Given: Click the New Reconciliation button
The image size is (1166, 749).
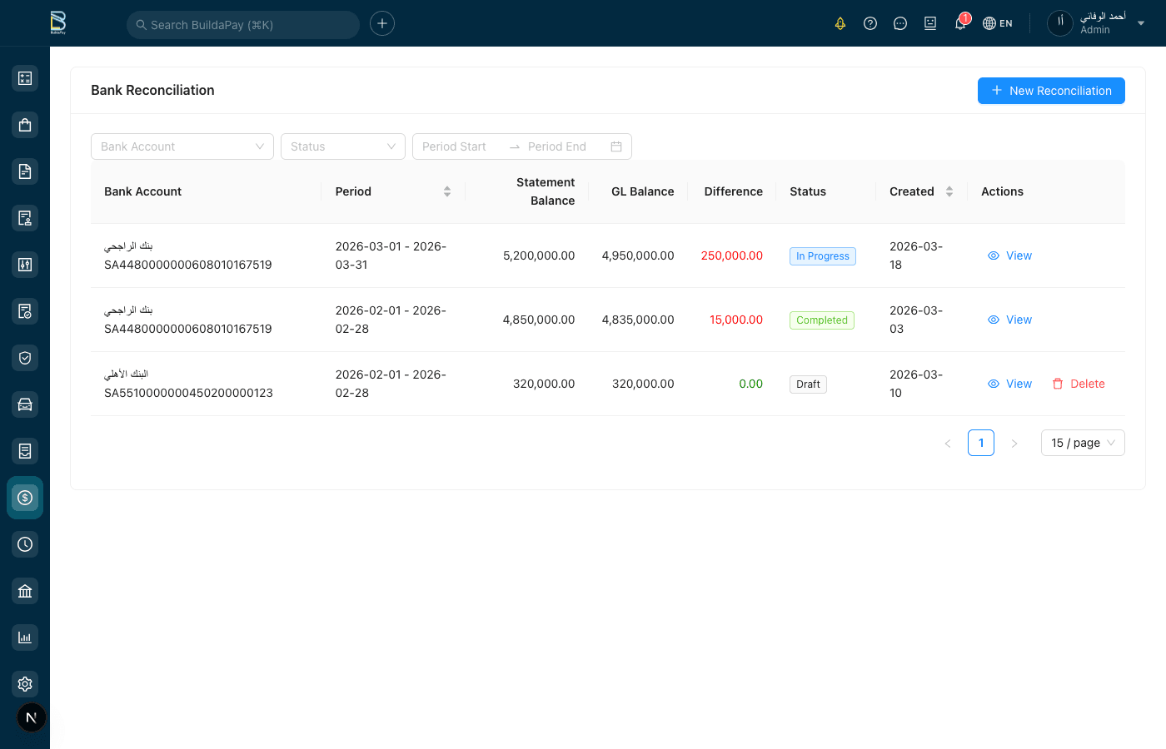Looking at the screenshot, I should [x=1051, y=91].
